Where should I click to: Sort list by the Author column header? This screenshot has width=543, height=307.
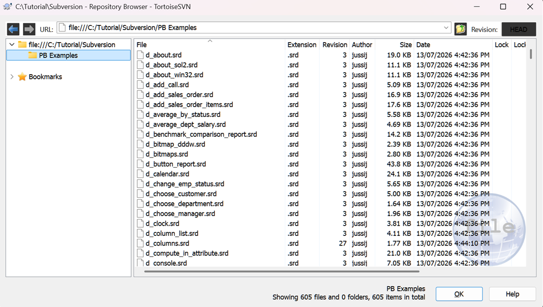point(362,45)
